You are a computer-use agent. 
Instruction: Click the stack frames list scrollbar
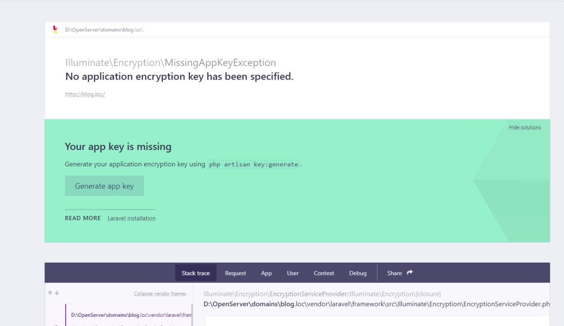(x=192, y=315)
